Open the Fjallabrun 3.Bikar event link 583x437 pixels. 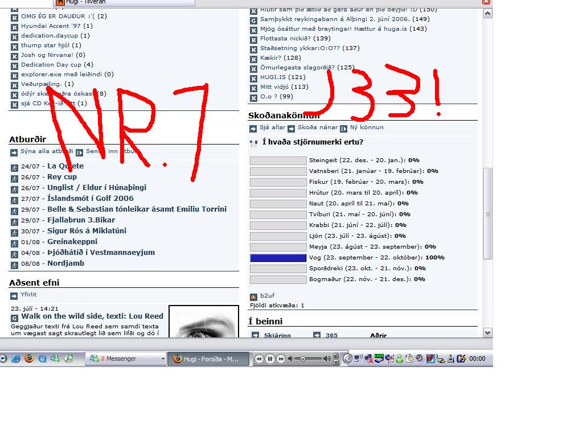coord(81,220)
